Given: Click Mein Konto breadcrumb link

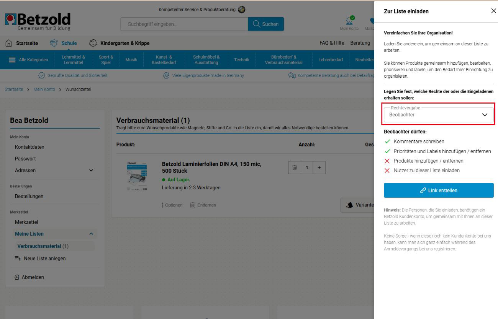Looking at the screenshot, I should click(44, 89).
